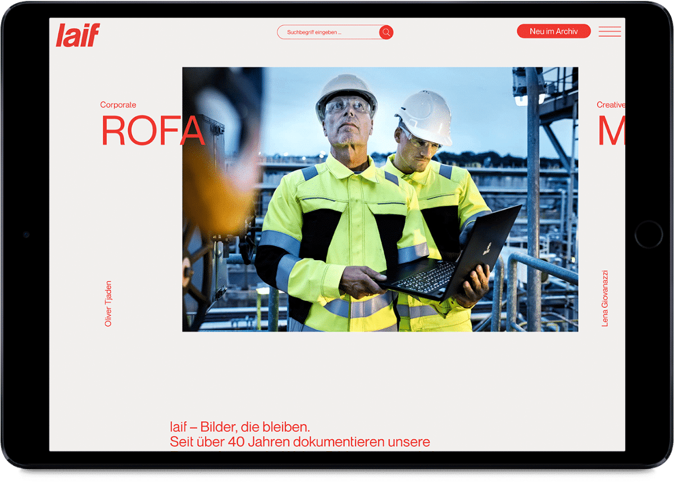Screen dimensions: 674x487
Task: Go to the next slide's large M title
Action: (x=611, y=131)
